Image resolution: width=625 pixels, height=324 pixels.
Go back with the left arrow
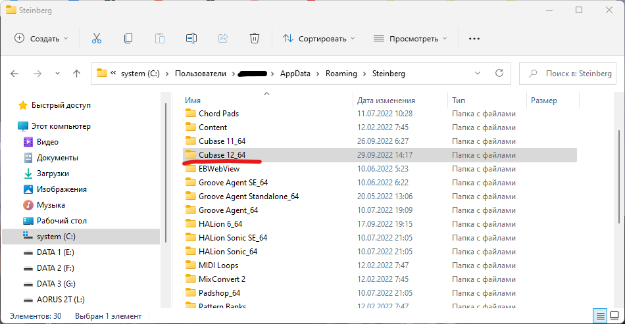click(14, 74)
